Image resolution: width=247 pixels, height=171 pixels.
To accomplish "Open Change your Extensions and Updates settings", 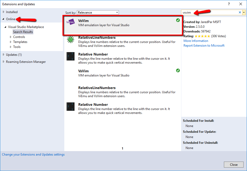I will [x=33, y=155].
